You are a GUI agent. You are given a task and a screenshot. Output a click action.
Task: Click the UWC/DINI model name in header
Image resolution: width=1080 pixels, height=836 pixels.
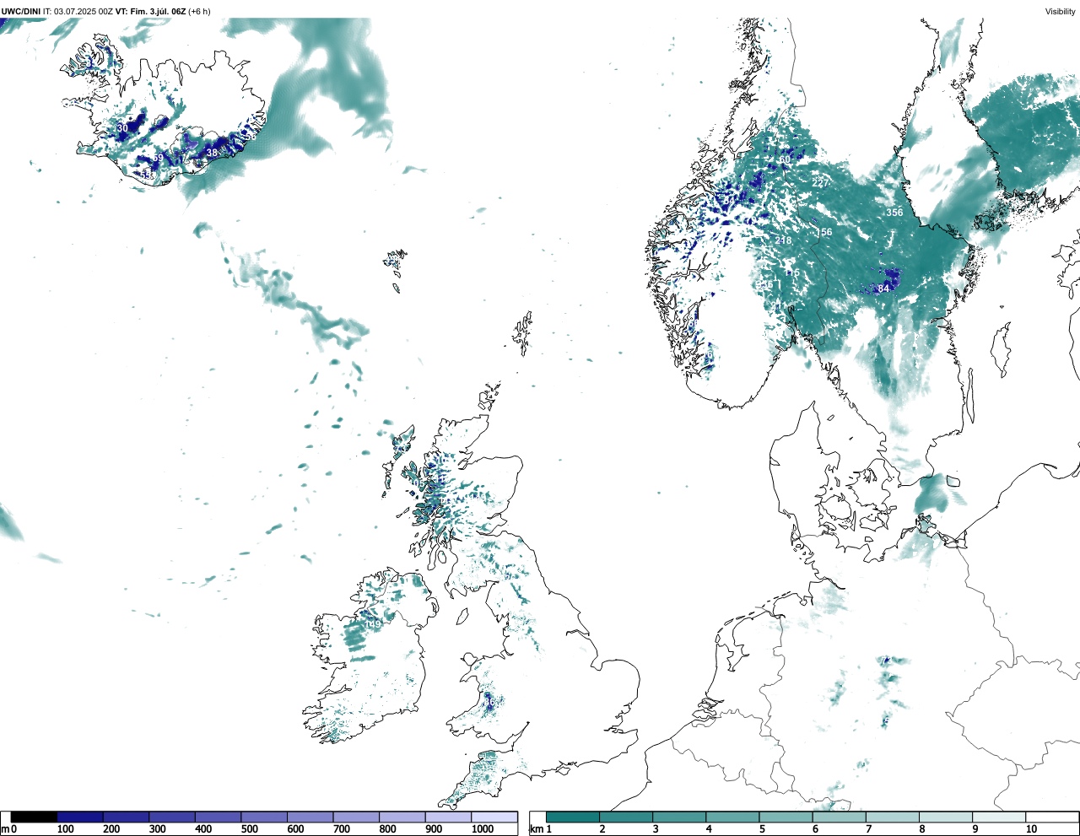pos(20,11)
